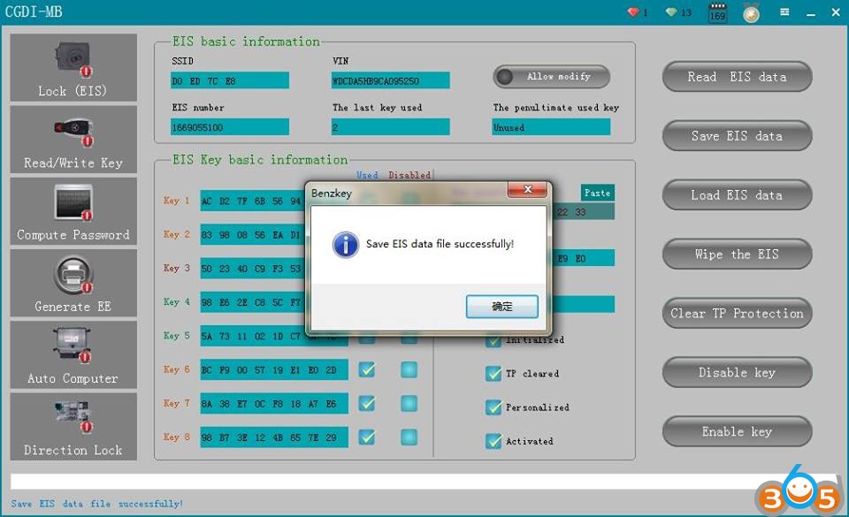Select the Direction Lock module
Image resolution: width=849 pixels, height=517 pixels.
(x=73, y=426)
